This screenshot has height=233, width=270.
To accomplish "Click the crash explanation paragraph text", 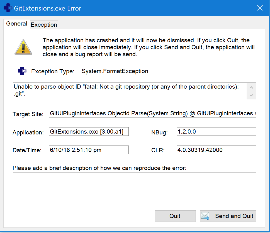I will point(149,47).
